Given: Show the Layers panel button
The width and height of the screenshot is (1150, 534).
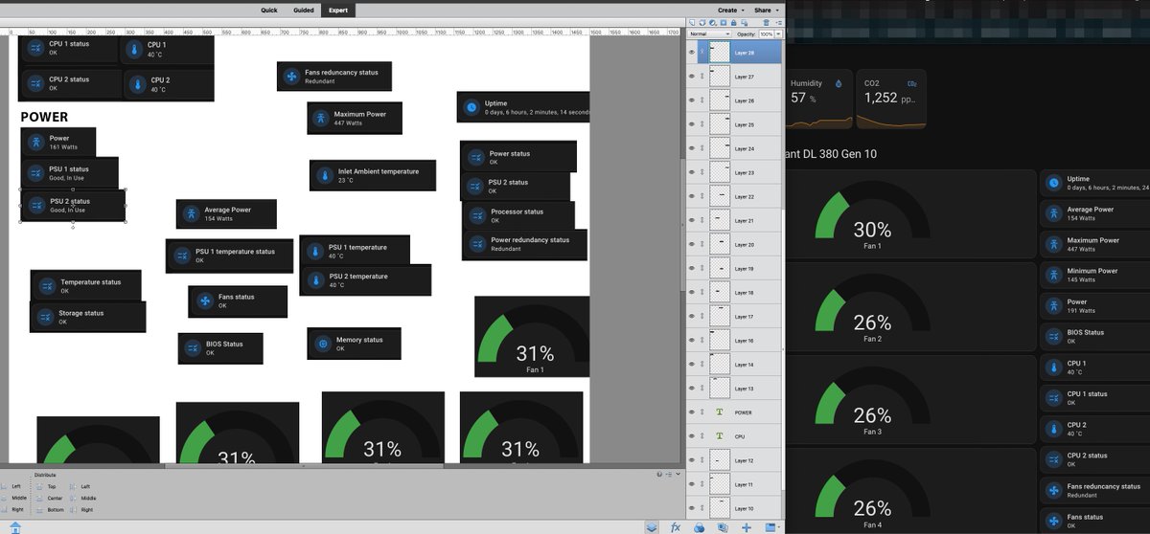Looking at the screenshot, I should [651, 527].
